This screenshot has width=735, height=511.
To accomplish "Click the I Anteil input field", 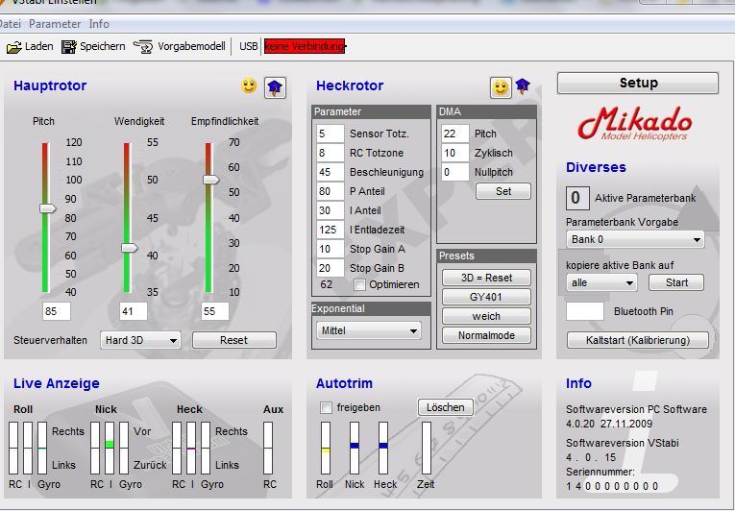I will 330,210.
